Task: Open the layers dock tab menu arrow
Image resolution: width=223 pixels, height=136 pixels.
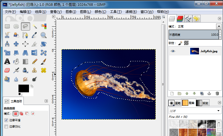Action: (x=219, y=18)
